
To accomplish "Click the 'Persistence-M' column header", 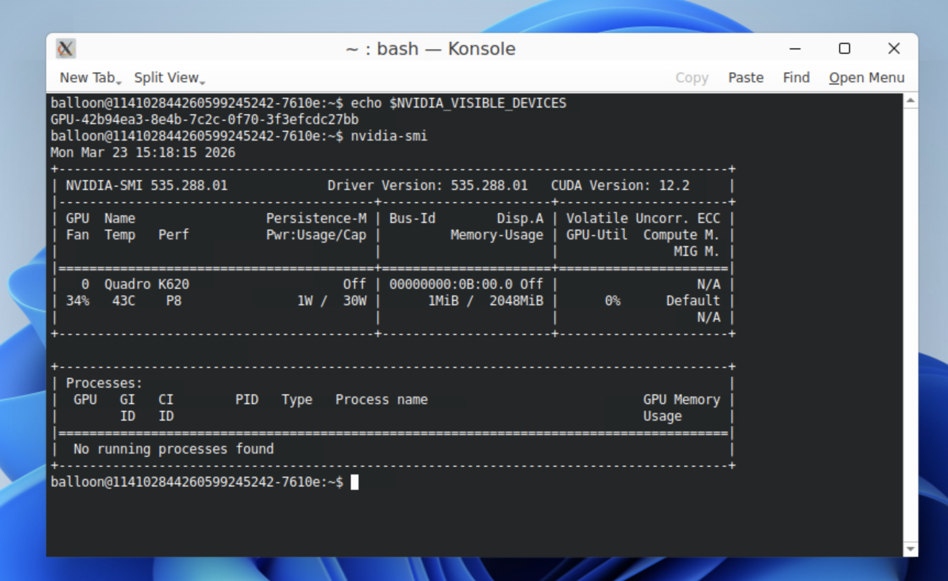I will 316,219.
